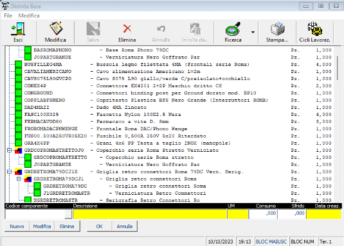344x246 pixels.
Task: Click the yellow Data creaz. field
Action: tap(323, 214)
